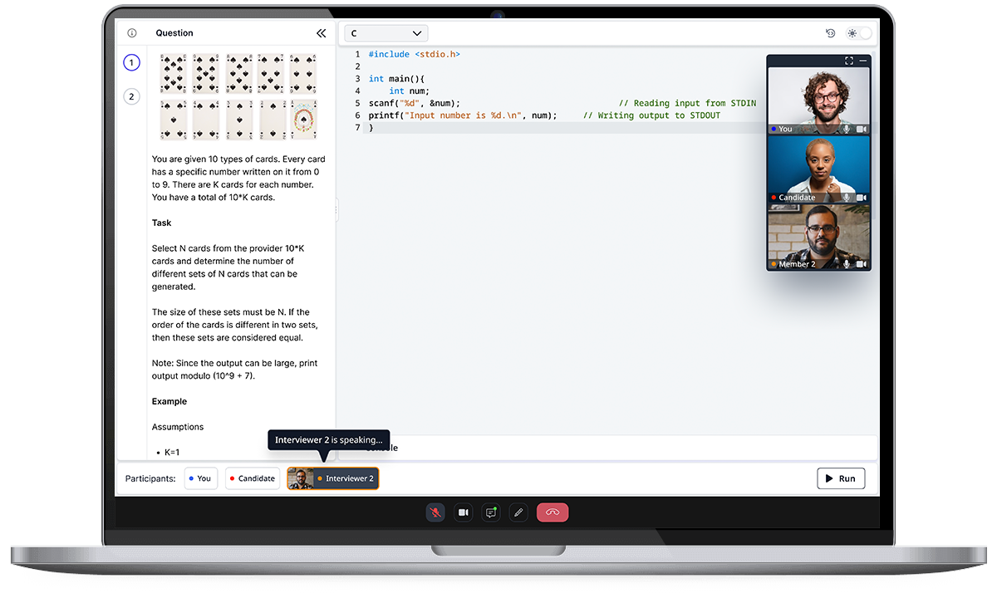End the call
Screen dimensions: 997x593
(553, 512)
